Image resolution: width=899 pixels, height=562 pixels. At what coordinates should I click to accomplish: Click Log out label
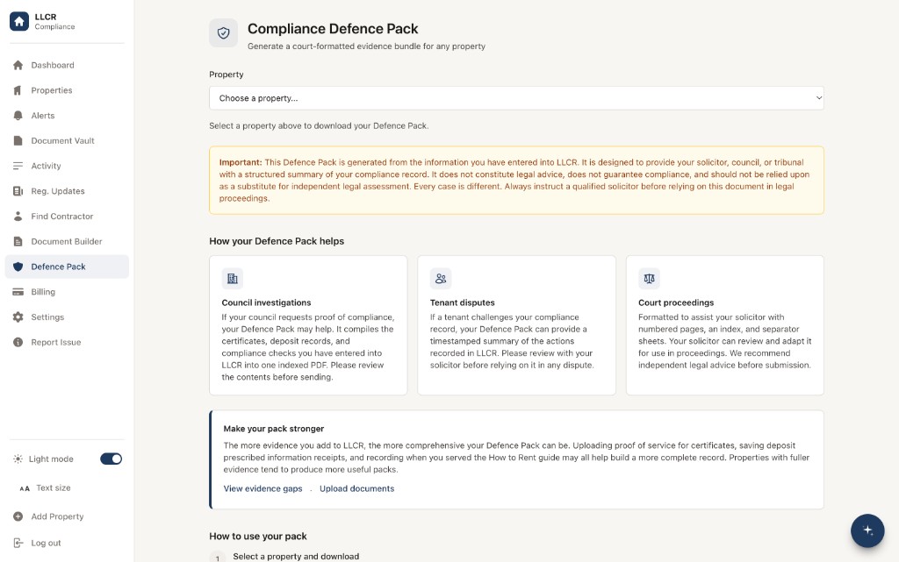click(46, 543)
